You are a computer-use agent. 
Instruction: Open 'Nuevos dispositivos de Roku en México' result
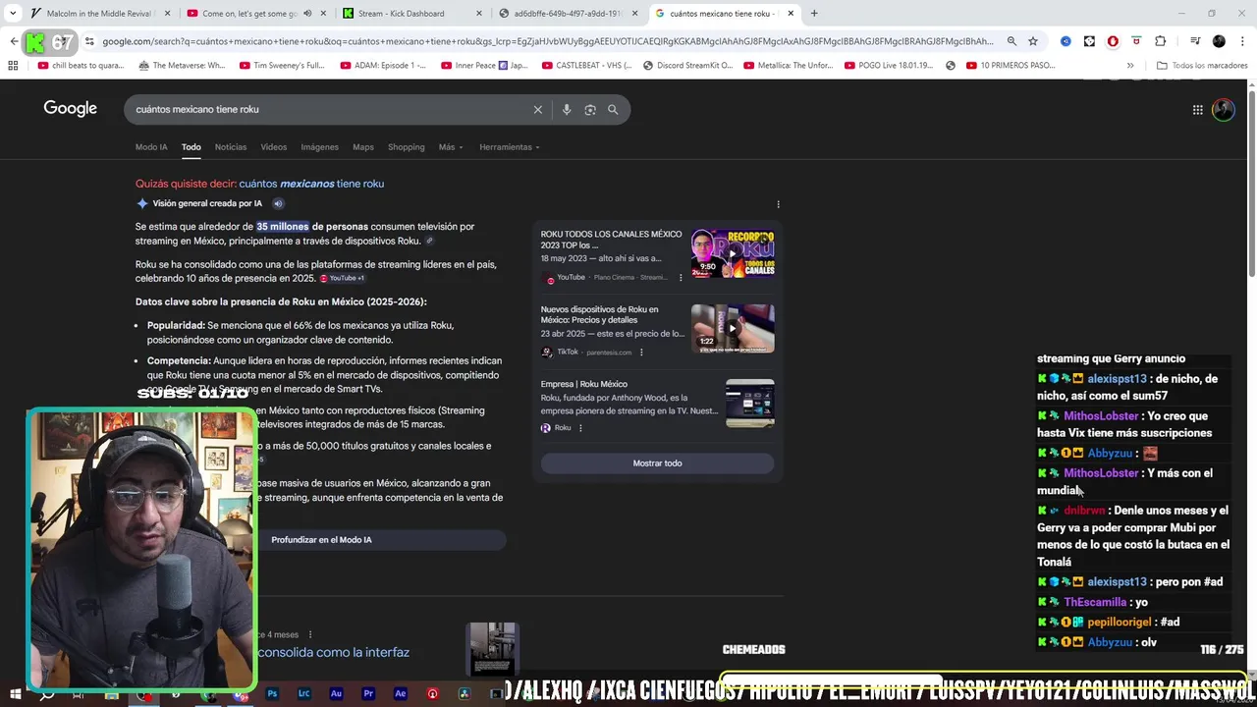tap(599, 314)
